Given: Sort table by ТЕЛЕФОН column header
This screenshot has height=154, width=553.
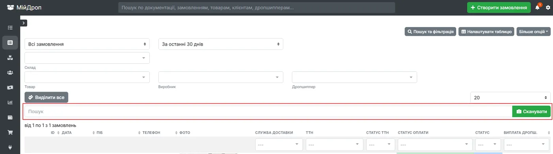Looking at the screenshot, I should [151, 133].
